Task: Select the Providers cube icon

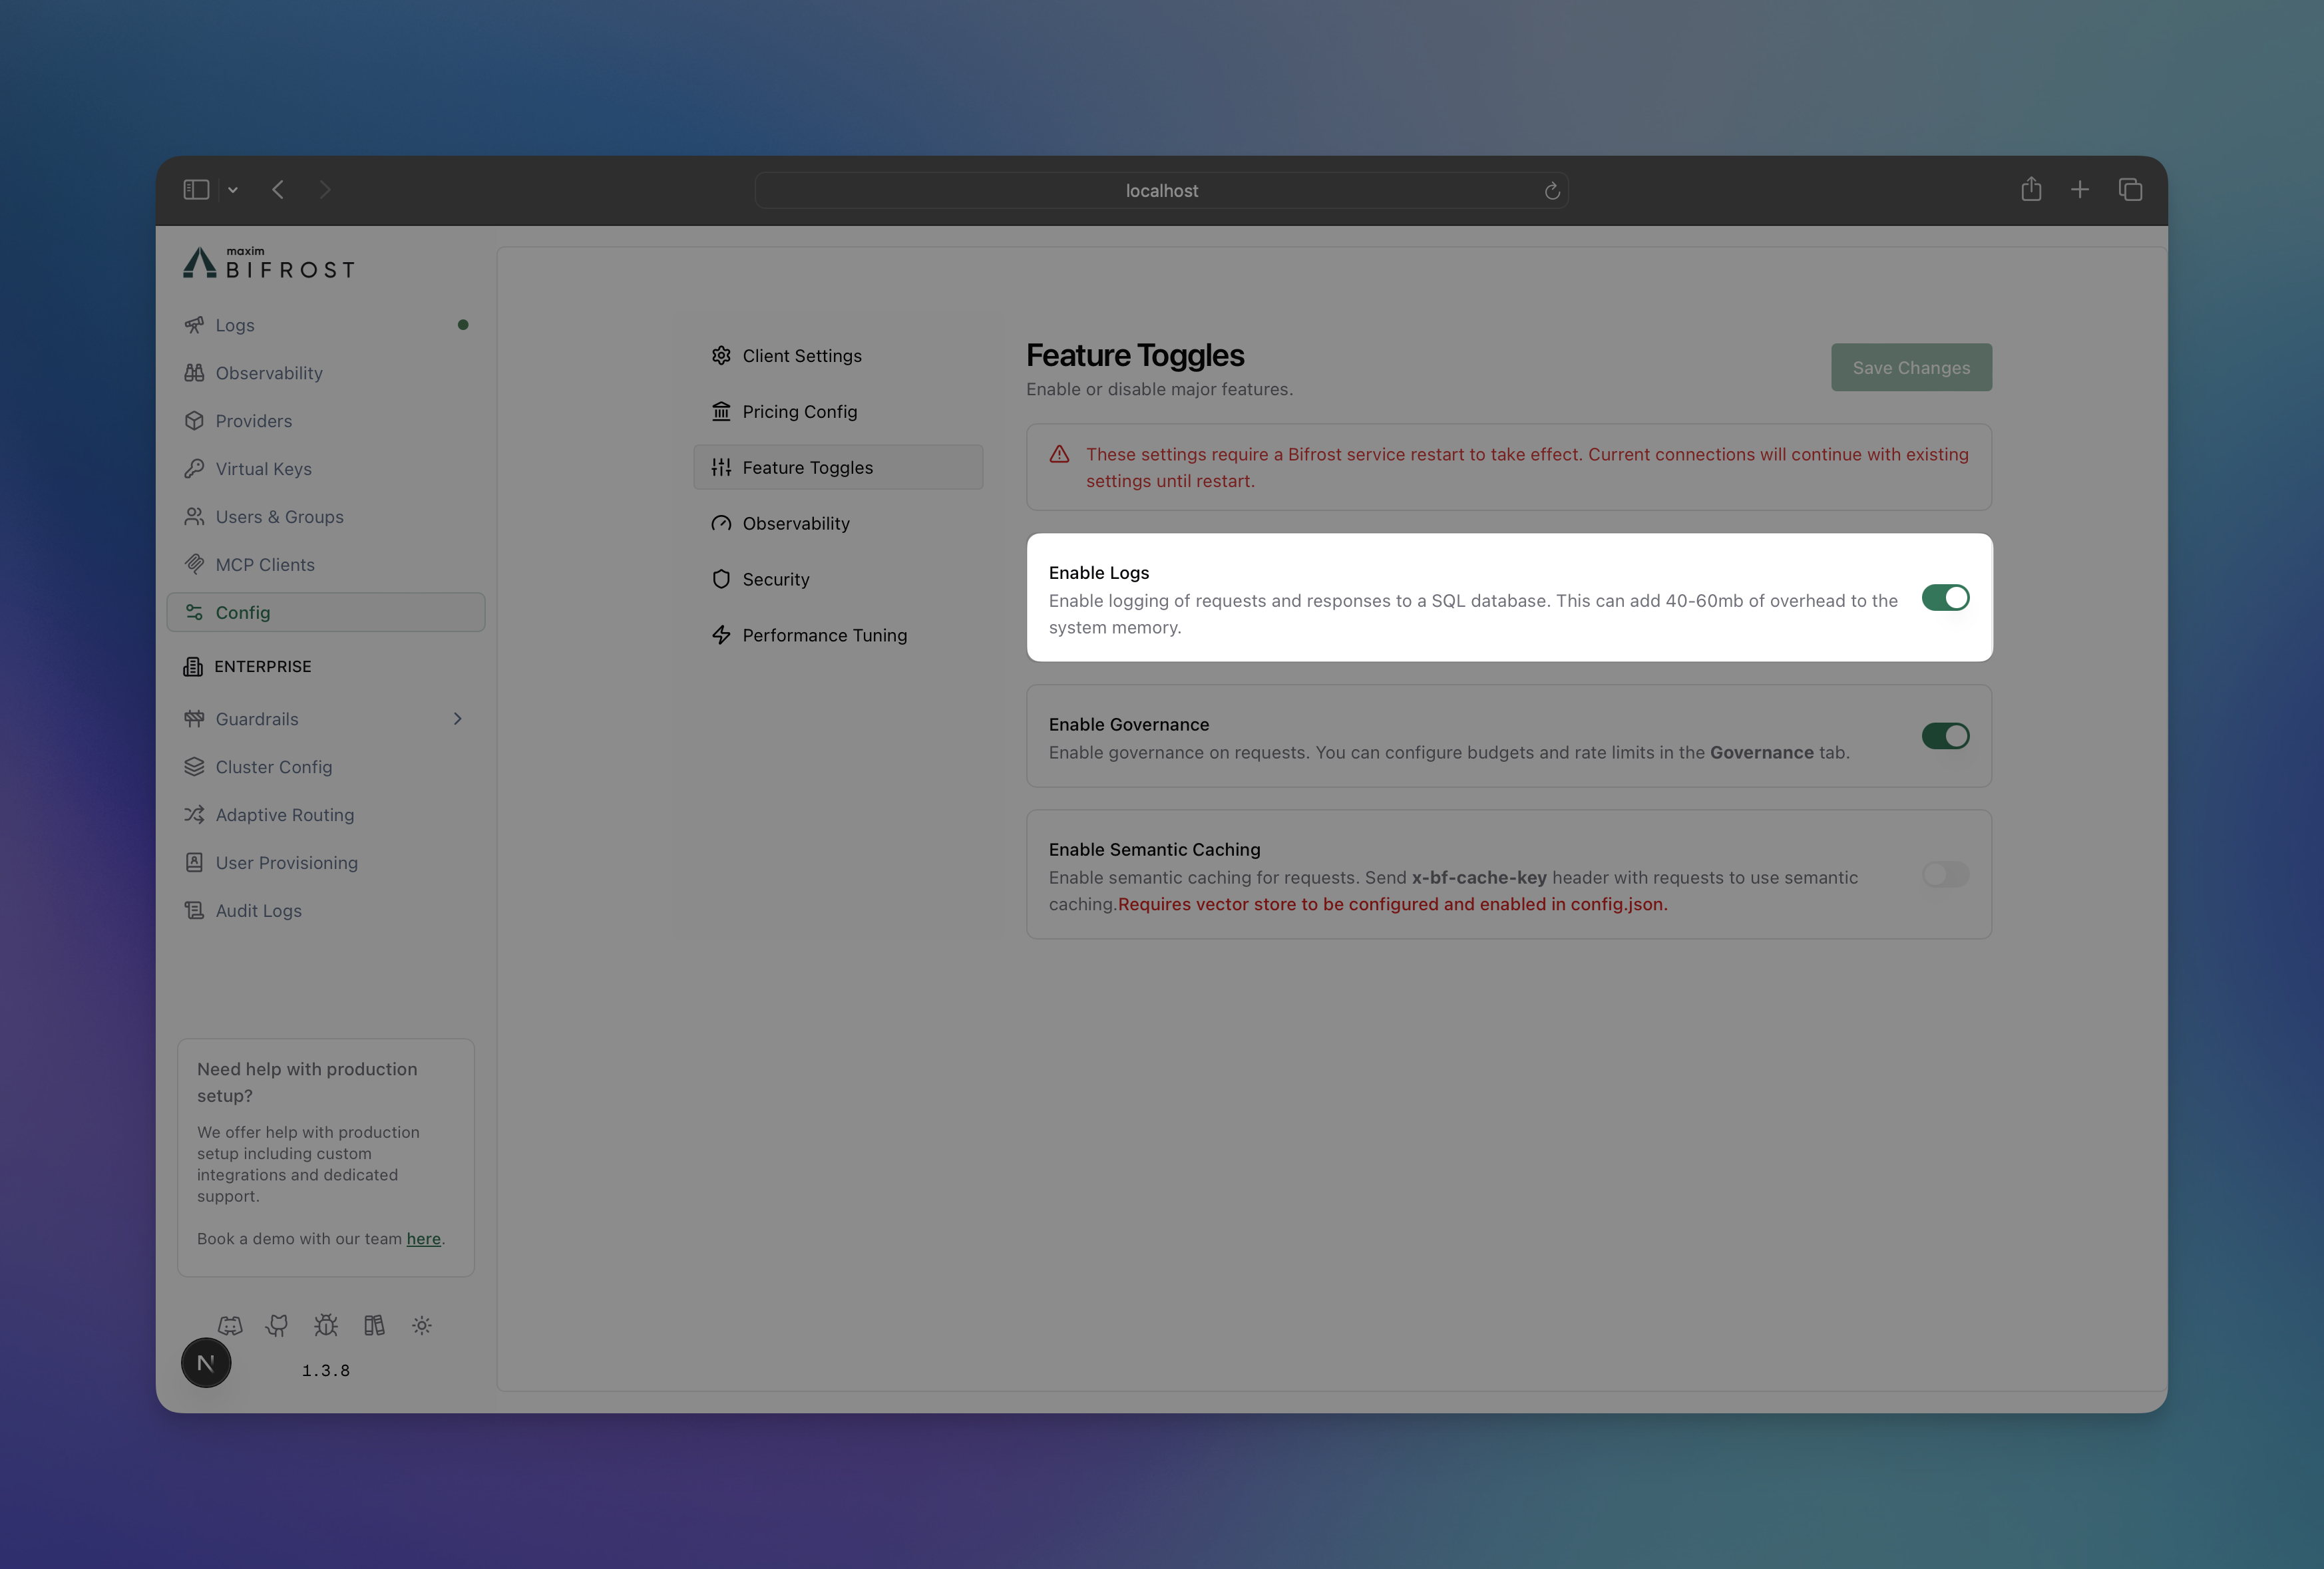Action: (x=196, y=420)
